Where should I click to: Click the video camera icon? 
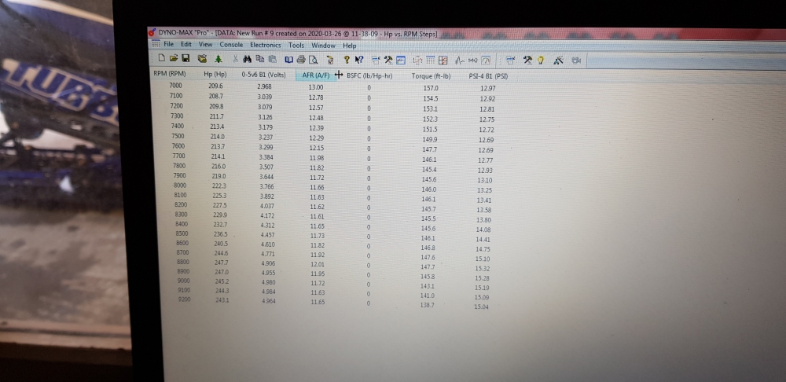[576, 61]
